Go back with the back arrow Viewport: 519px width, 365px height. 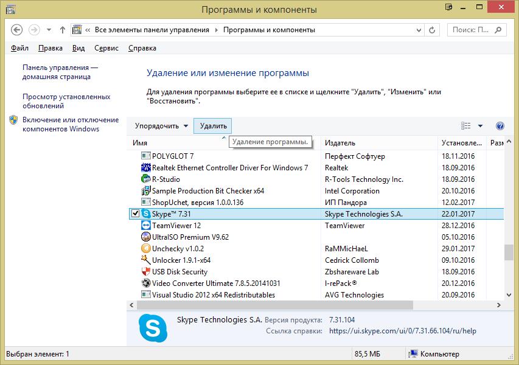pyautogui.click(x=17, y=30)
